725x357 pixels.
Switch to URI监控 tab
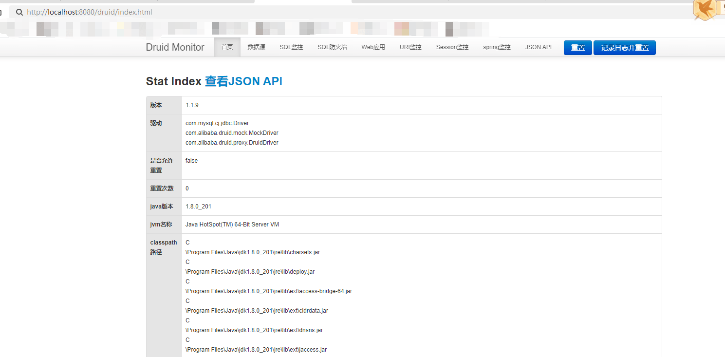pyautogui.click(x=410, y=47)
